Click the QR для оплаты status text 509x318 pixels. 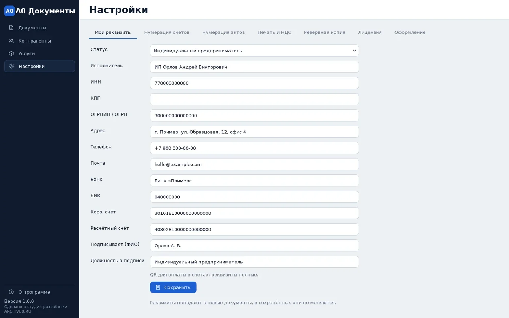(204, 275)
